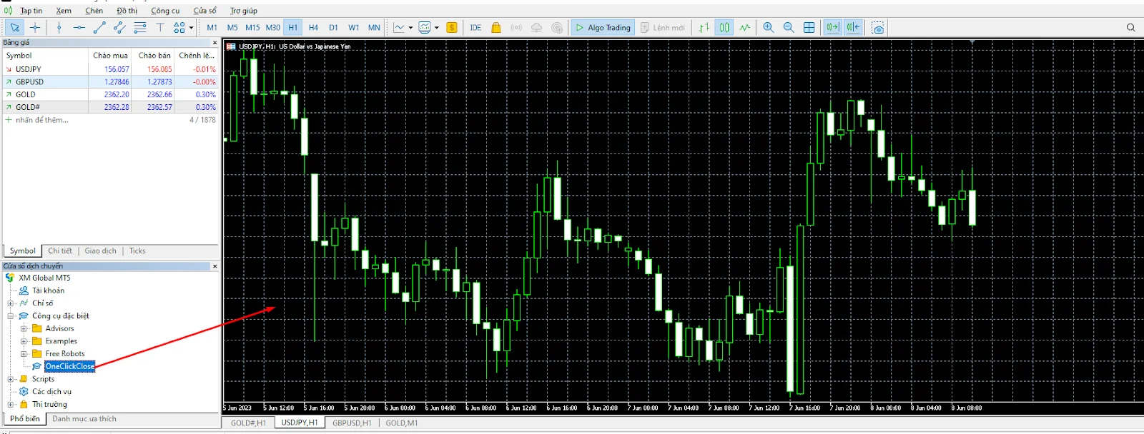Open dropdown arrow next to shapes tool

(191, 28)
